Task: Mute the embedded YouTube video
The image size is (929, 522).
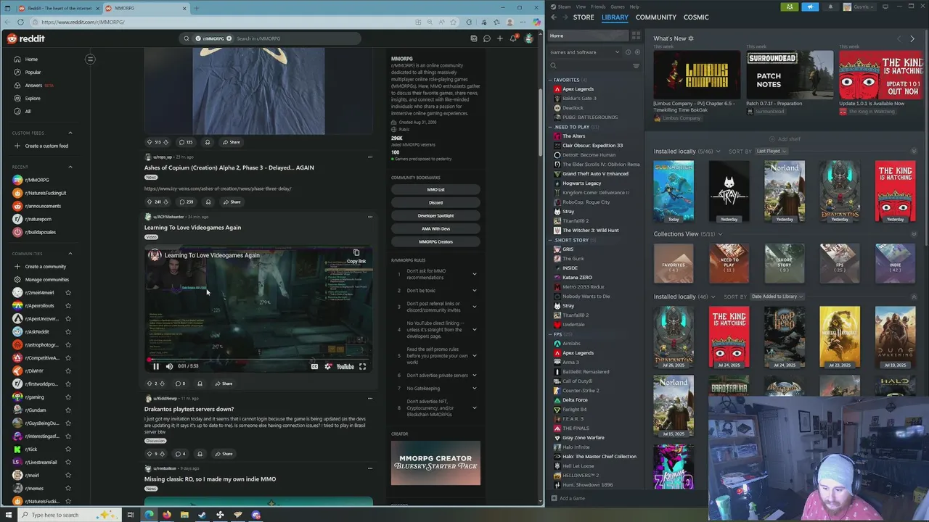Action: pos(169,367)
